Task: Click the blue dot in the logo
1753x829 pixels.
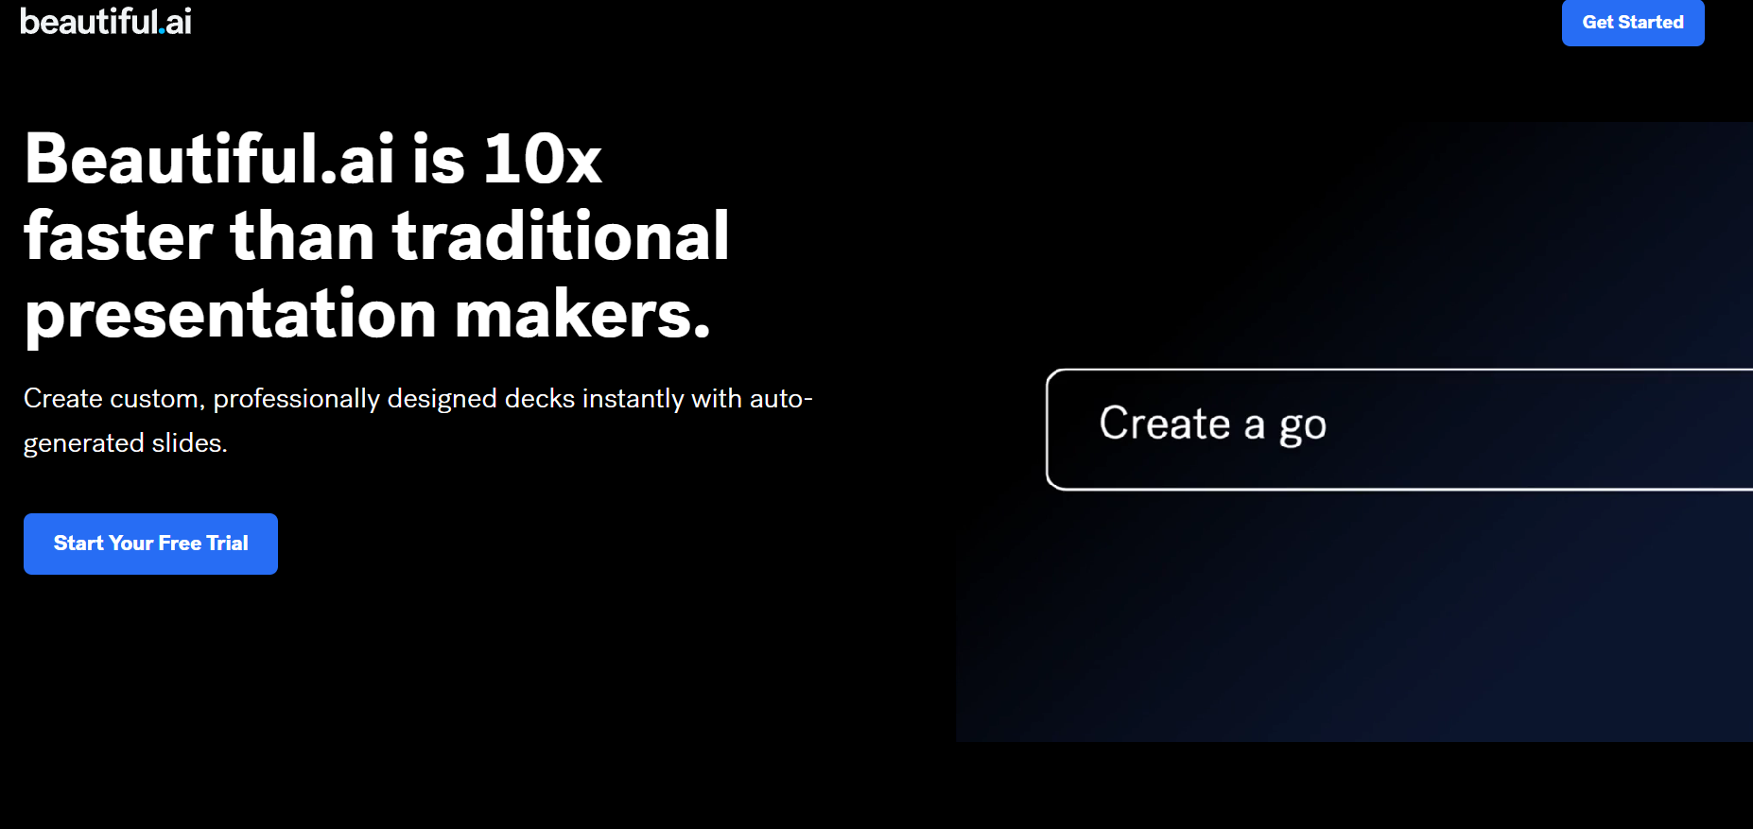Action: pos(162,31)
